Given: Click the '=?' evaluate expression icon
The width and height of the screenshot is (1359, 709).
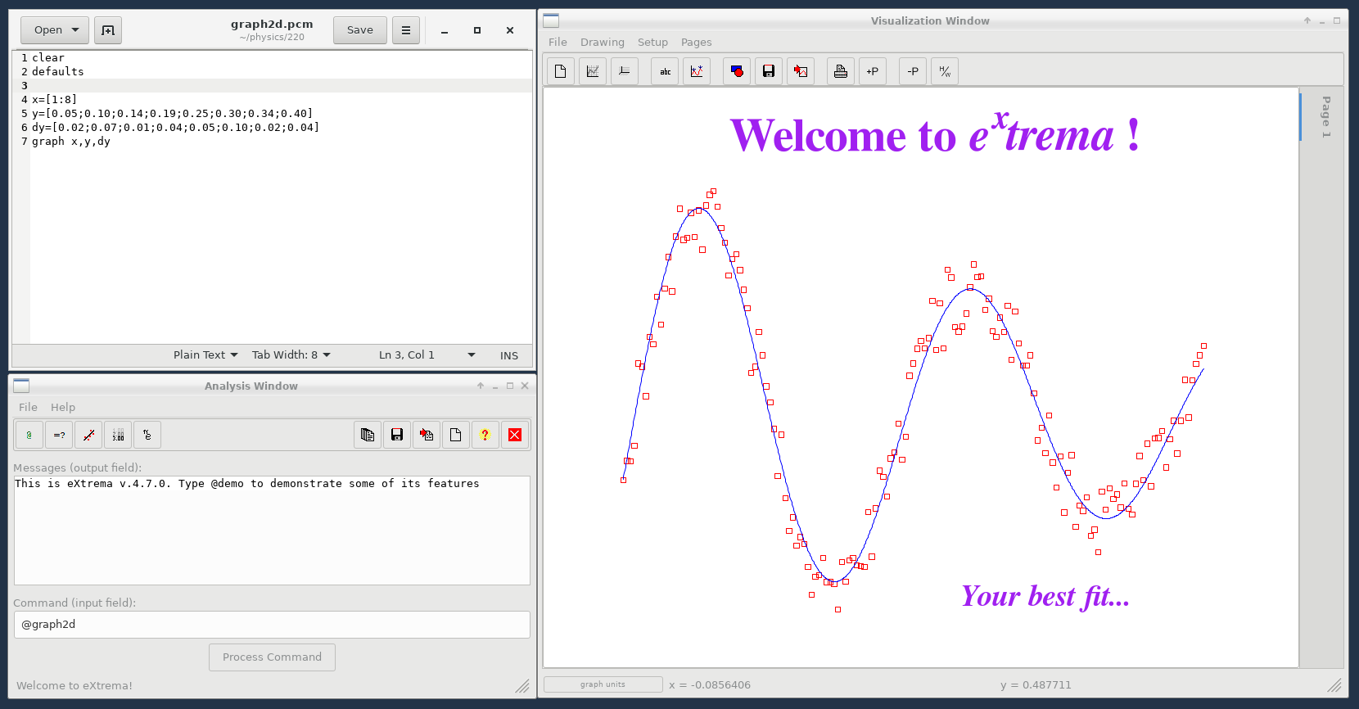Looking at the screenshot, I should tap(59, 435).
